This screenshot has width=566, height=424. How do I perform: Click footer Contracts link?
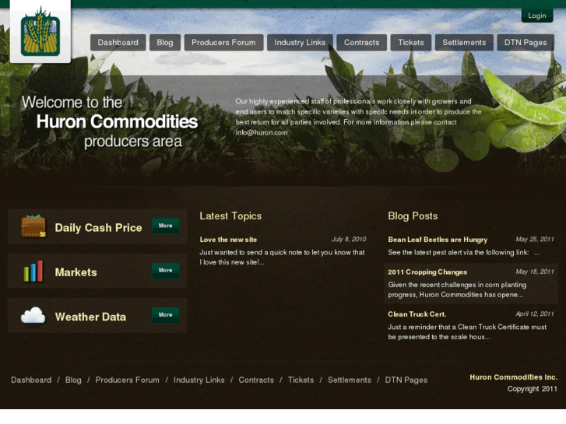[256, 380]
